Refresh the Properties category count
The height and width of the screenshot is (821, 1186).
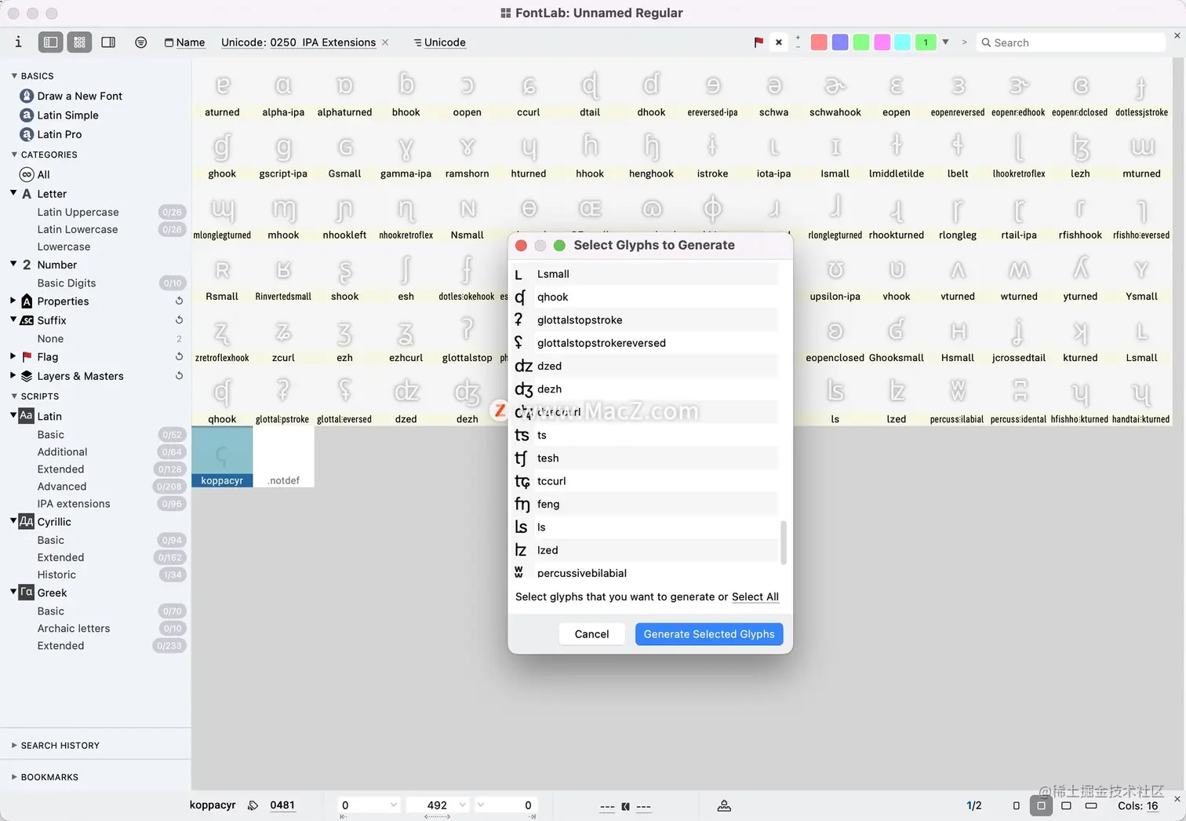pos(179,301)
